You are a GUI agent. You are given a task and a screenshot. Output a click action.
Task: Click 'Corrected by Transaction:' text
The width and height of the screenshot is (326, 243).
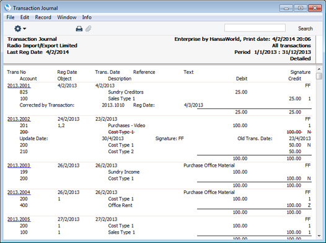point(47,105)
